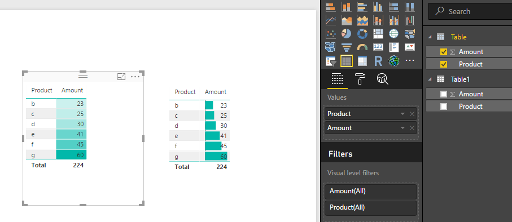The height and width of the screenshot is (222, 512).
Task: Click the Filters section heading
Action: click(x=340, y=154)
